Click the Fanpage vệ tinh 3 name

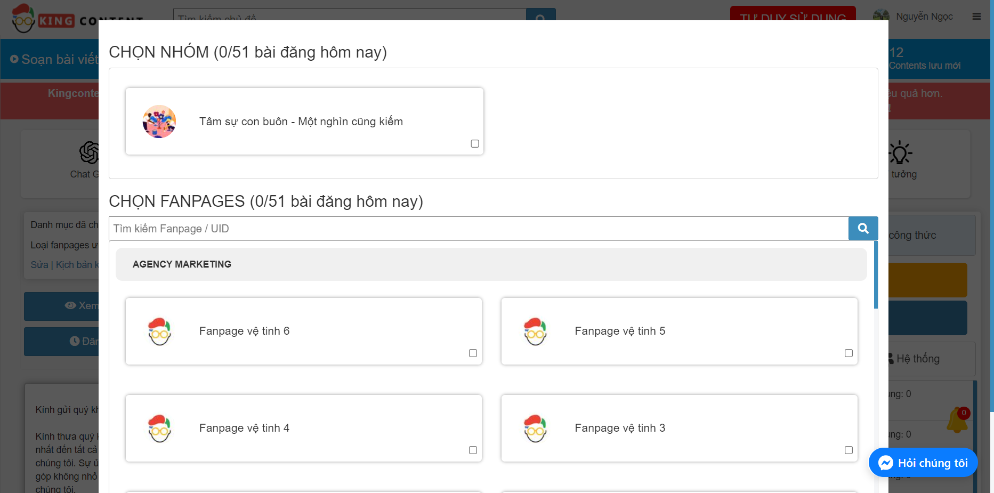pos(620,428)
